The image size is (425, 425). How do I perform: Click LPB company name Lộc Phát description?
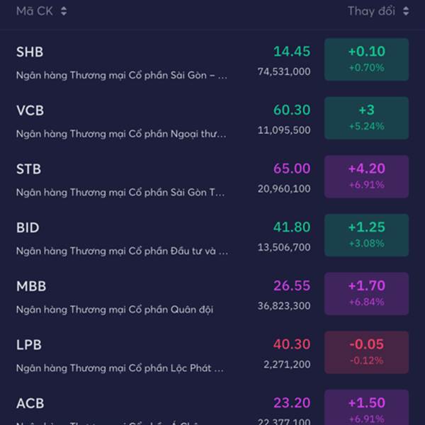coord(120,368)
